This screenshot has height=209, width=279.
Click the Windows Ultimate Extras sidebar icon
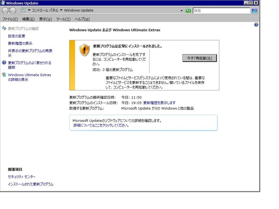click(4, 74)
